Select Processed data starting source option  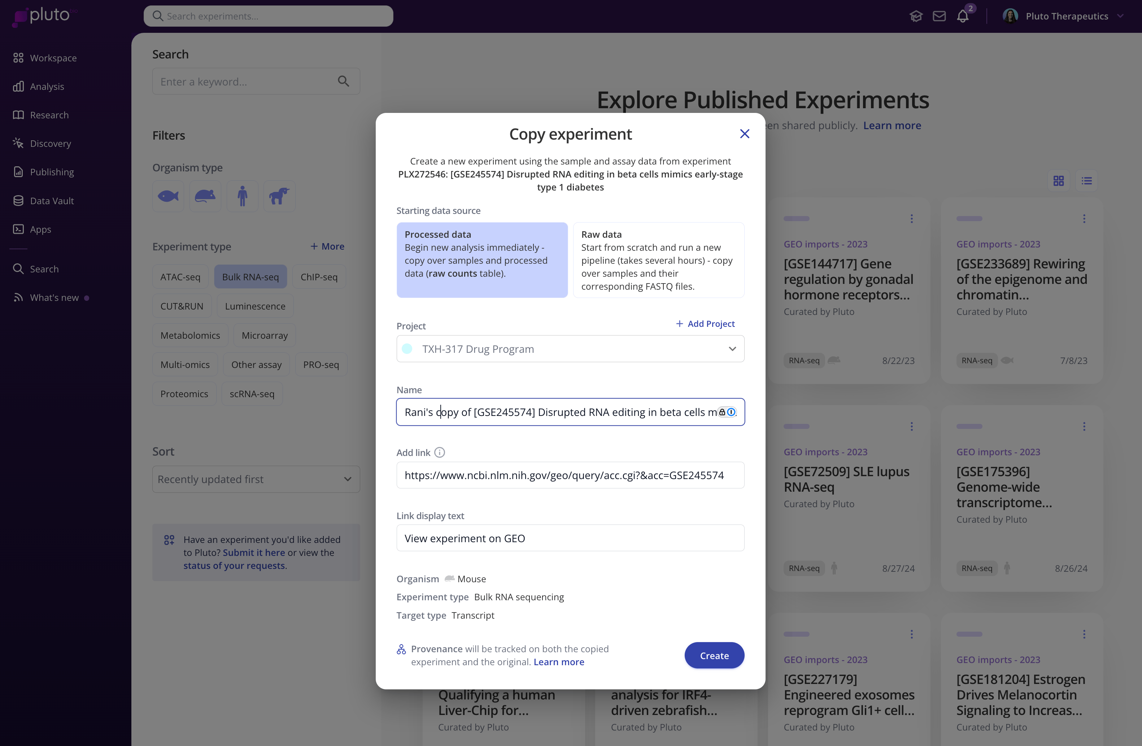482,260
